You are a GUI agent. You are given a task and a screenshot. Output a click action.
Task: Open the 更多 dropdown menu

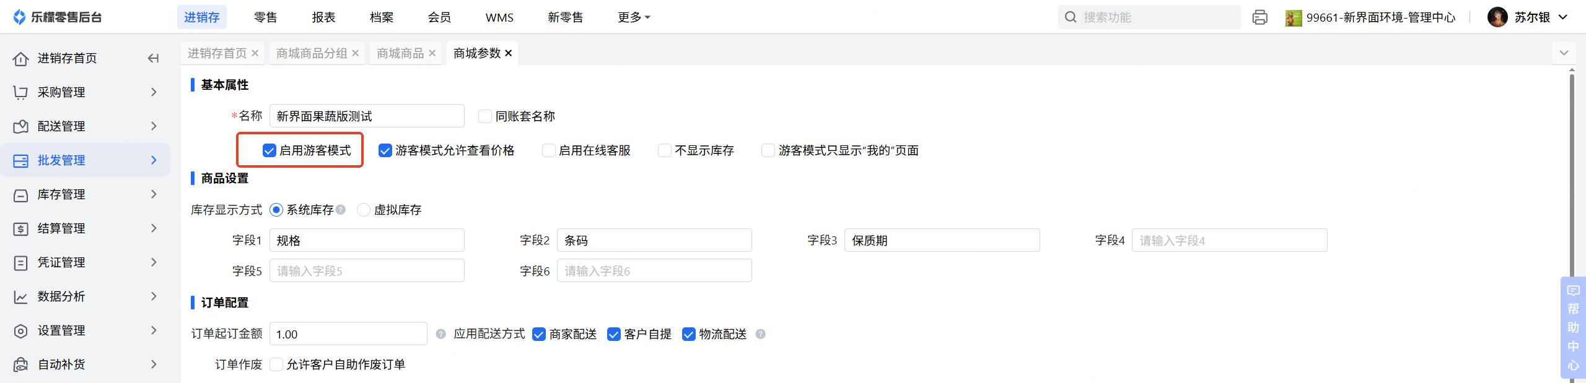coord(633,17)
